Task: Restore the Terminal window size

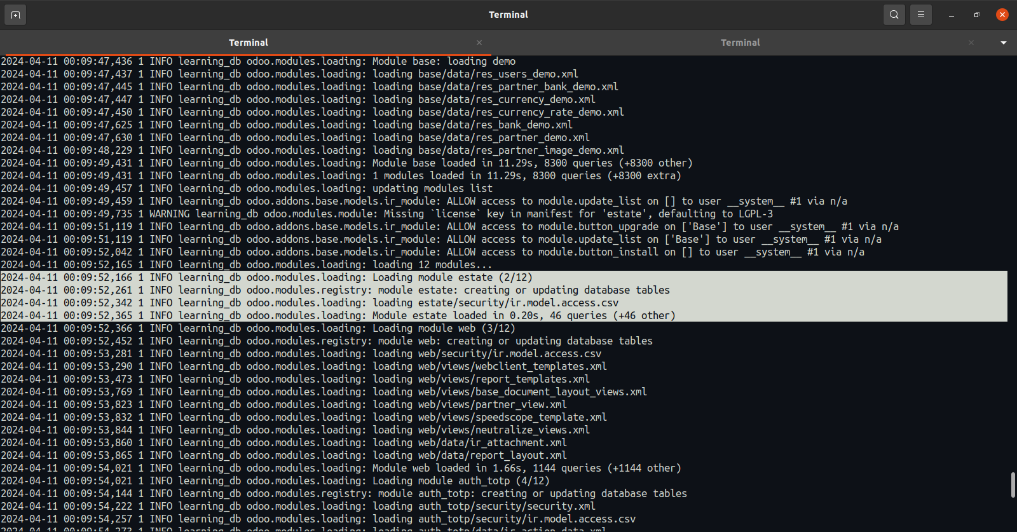Action: [977, 15]
